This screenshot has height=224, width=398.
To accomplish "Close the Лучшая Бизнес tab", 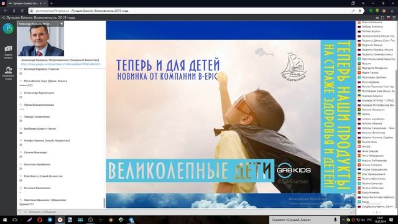I will (45, 4).
